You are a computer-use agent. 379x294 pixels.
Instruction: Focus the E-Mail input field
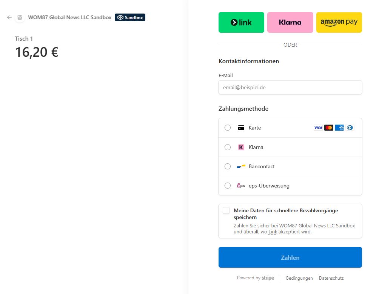coord(290,87)
